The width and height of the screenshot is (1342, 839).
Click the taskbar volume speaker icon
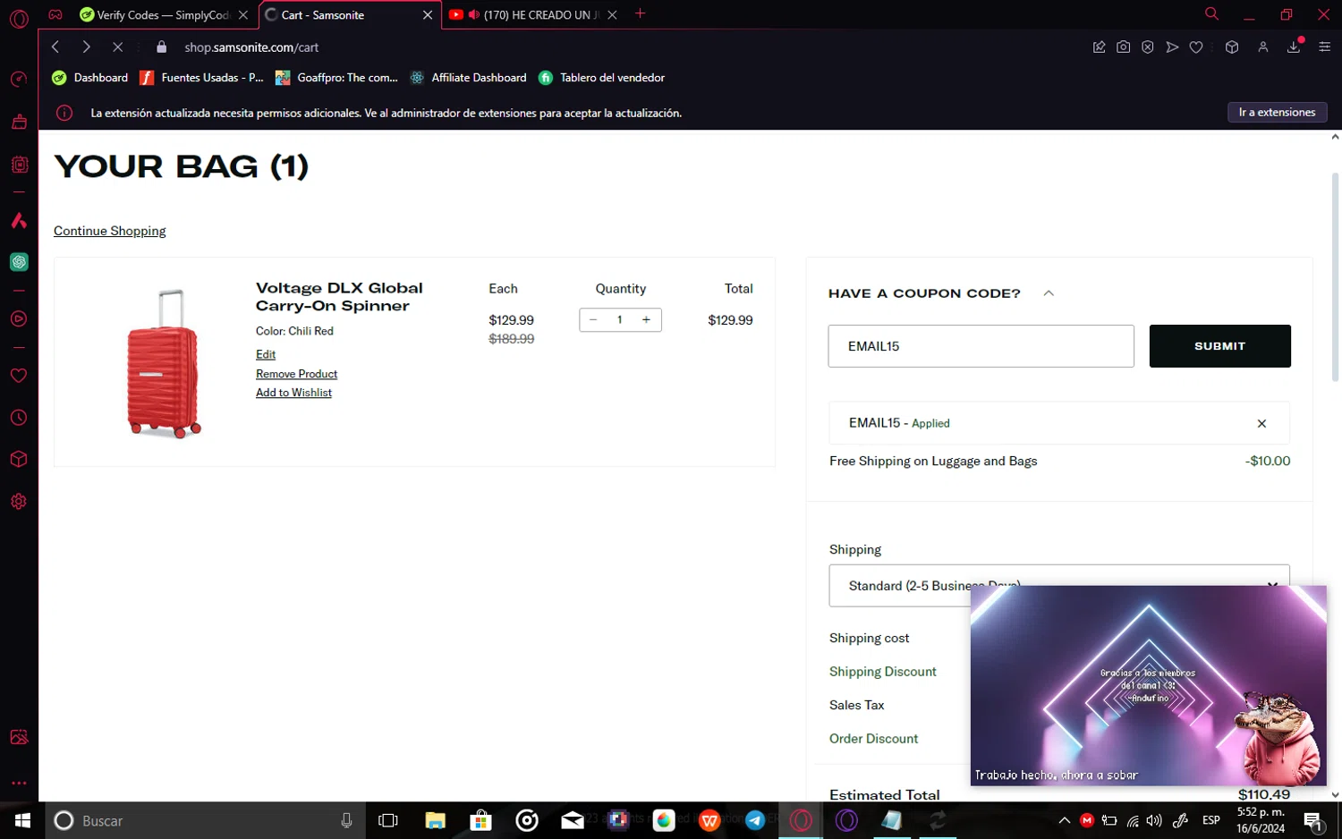click(1154, 820)
